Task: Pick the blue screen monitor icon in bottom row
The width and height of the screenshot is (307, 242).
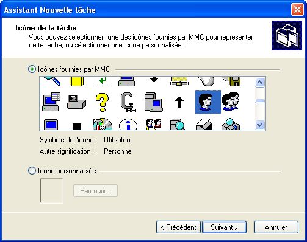Action: pyautogui.click(x=51, y=125)
